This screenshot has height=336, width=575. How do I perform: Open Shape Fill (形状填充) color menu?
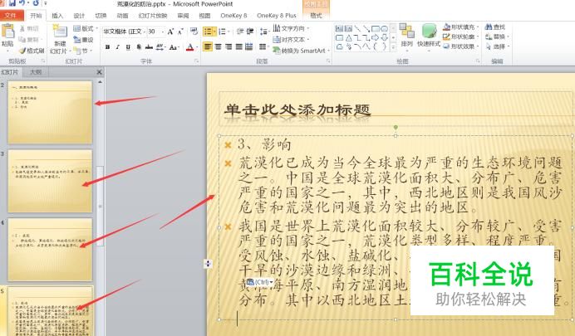point(461,27)
